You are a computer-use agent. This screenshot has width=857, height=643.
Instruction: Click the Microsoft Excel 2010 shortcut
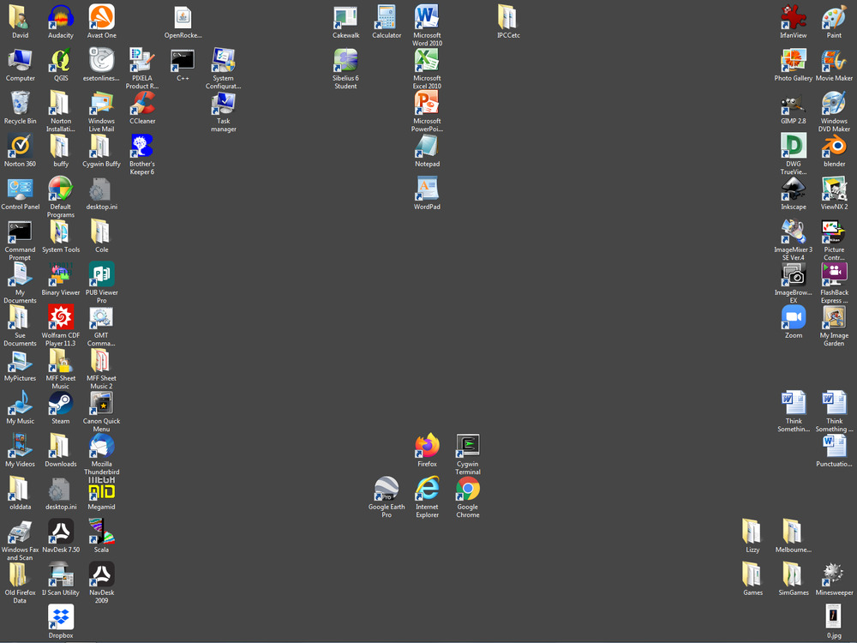[x=427, y=60]
